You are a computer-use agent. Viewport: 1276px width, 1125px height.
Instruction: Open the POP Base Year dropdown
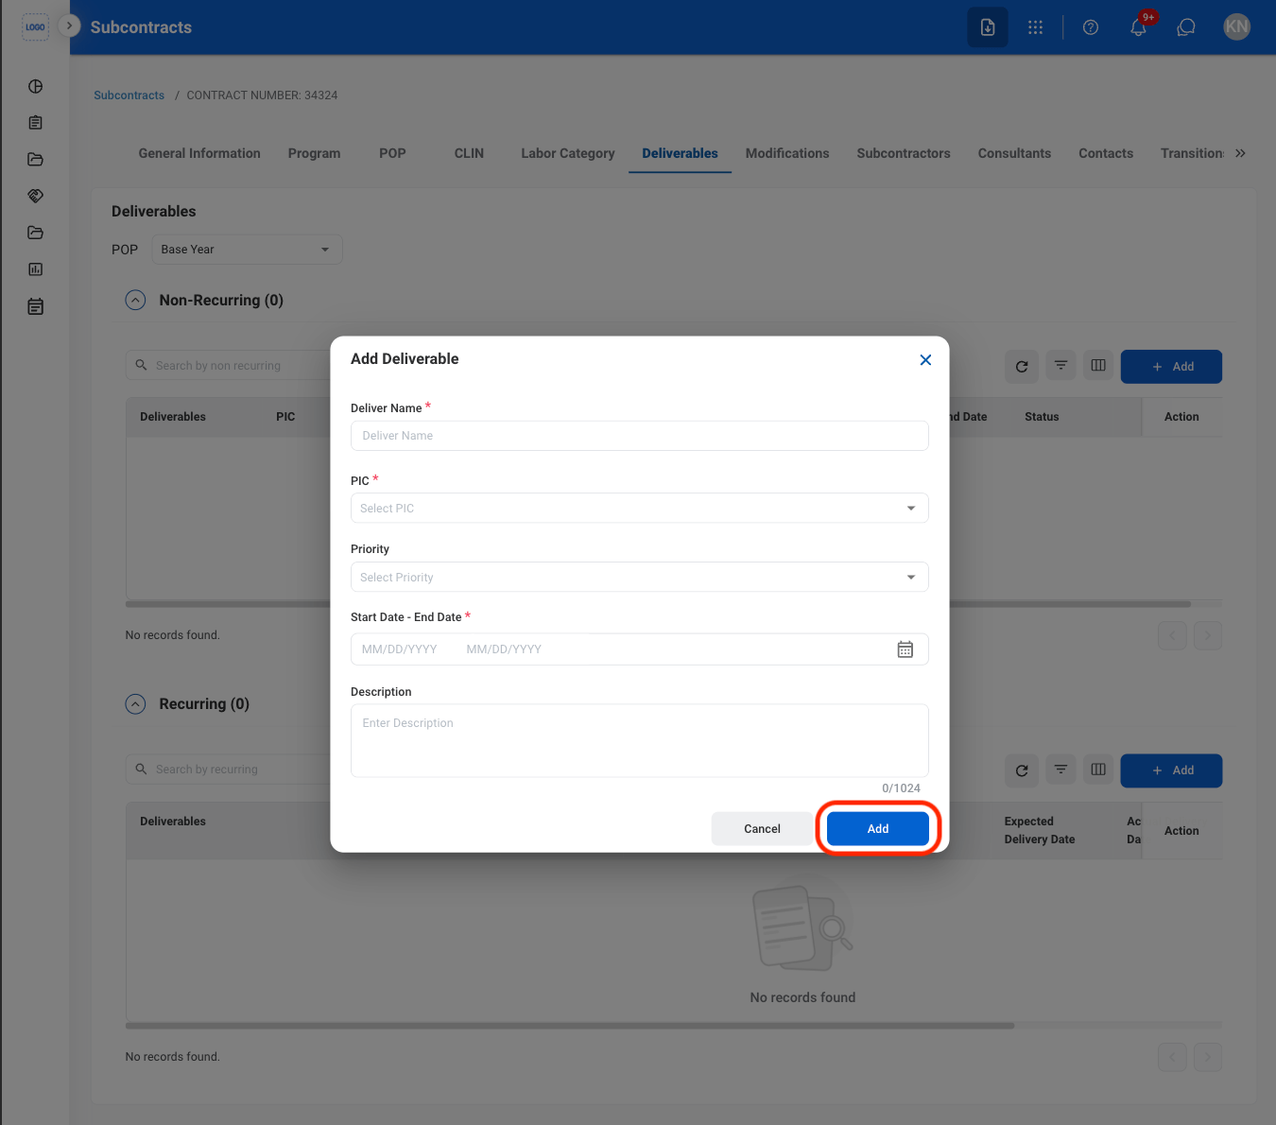[x=247, y=250]
